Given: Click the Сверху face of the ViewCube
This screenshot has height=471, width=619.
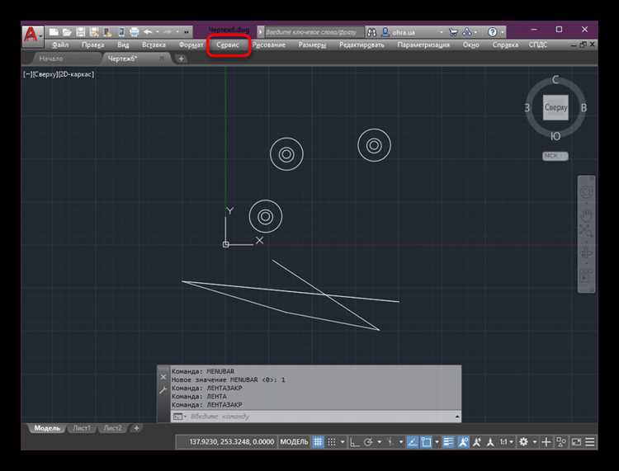Looking at the screenshot, I should tap(555, 108).
